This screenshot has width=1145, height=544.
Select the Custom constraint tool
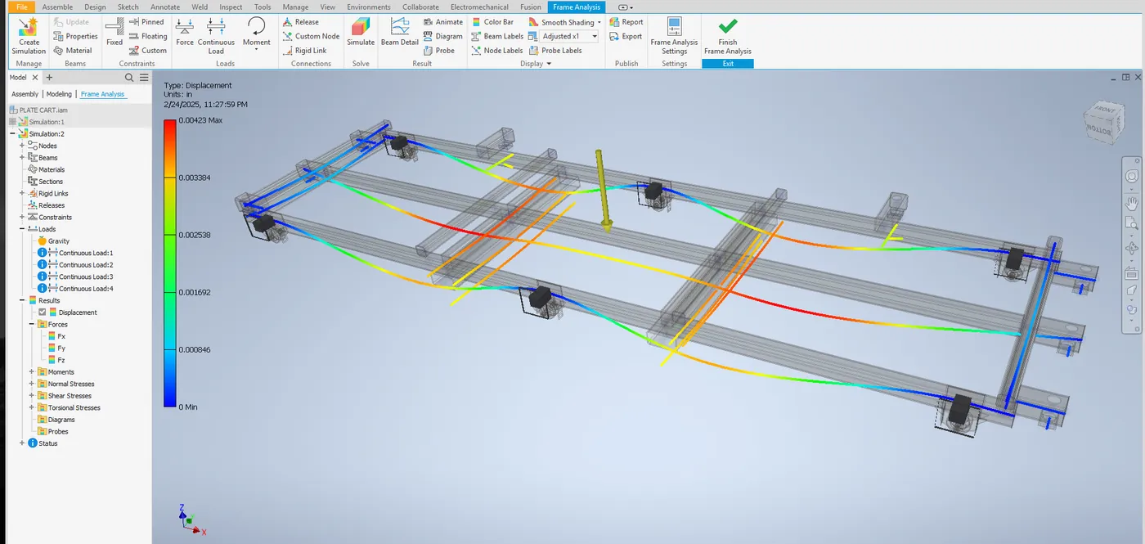148,50
